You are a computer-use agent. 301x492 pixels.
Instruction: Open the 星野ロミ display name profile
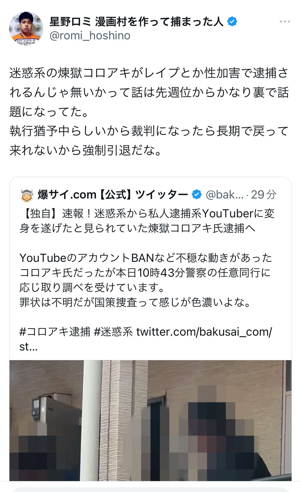[x=136, y=21]
